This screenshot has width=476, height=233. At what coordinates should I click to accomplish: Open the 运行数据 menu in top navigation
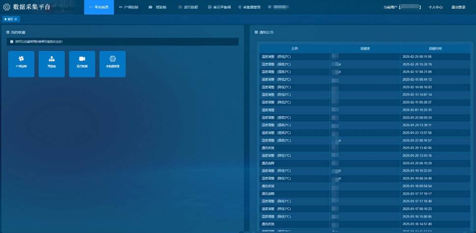click(x=188, y=7)
